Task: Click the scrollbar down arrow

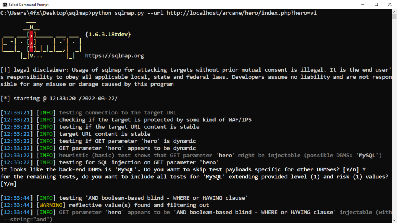Action: point(394,220)
